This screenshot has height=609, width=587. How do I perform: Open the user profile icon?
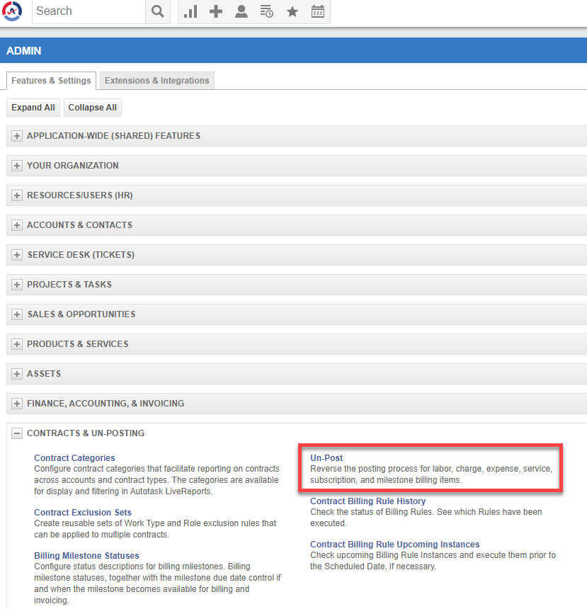[241, 11]
